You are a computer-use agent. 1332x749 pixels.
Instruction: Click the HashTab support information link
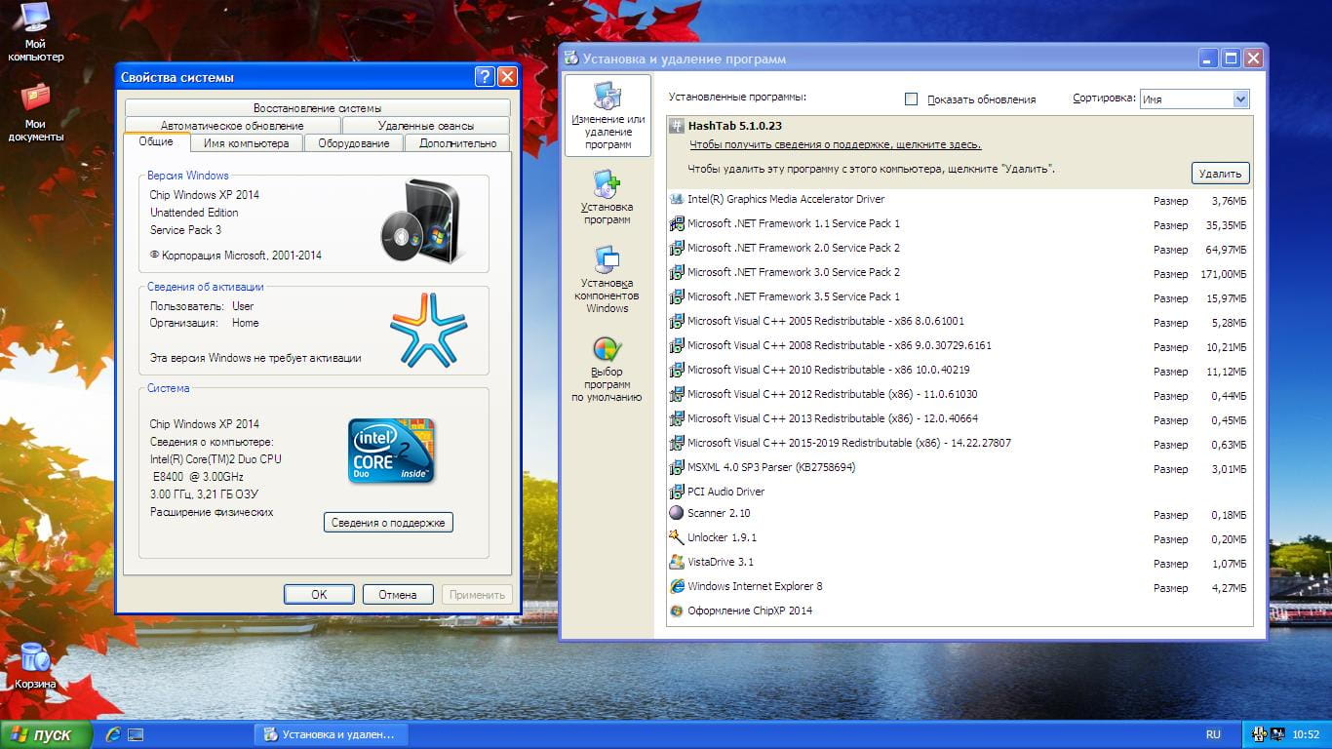(x=835, y=145)
